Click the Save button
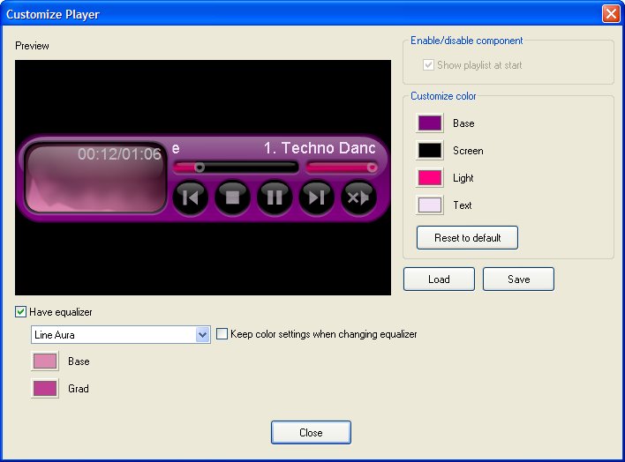The image size is (625, 462). coord(518,279)
